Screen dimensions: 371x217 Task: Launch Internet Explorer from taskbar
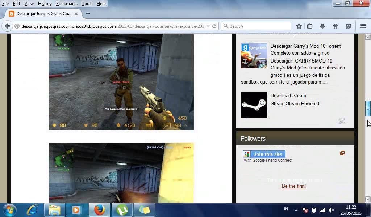[x=32, y=210]
